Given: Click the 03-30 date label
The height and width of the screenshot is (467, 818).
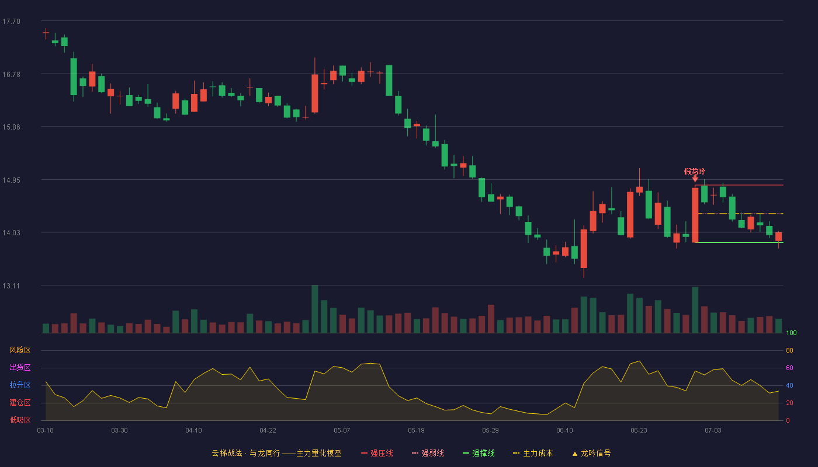Looking at the screenshot, I should tap(119, 430).
